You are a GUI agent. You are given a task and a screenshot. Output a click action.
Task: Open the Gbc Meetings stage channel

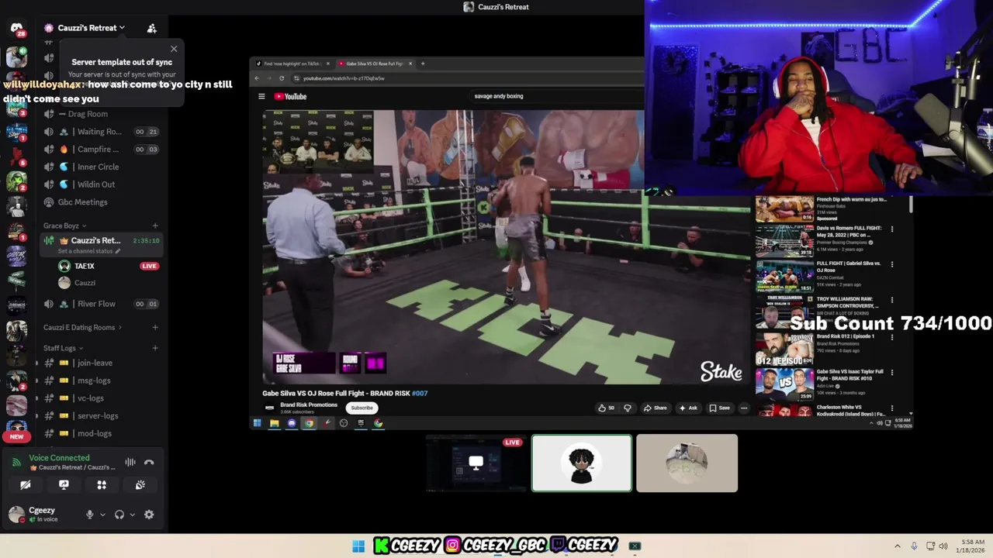pos(100,202)
